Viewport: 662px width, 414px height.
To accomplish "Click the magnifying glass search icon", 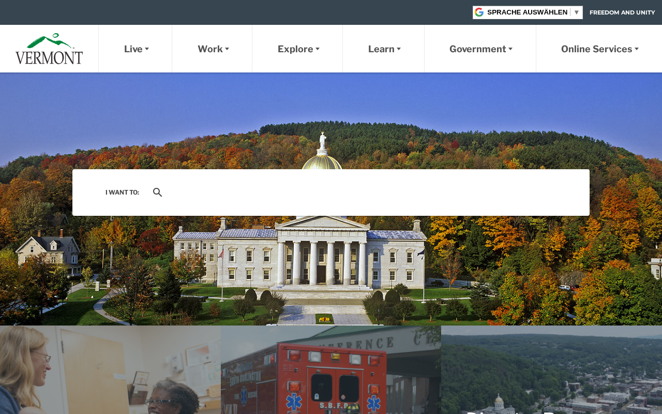I will pos(158,193).
